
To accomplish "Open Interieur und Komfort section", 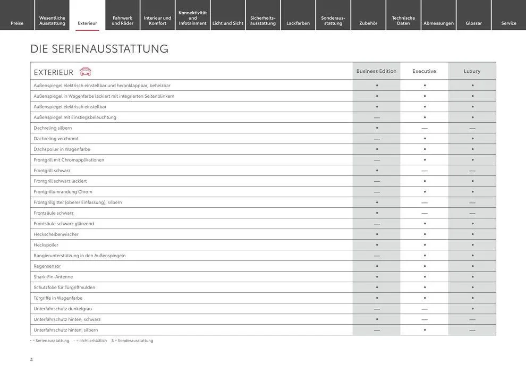I will pos(158,21).
